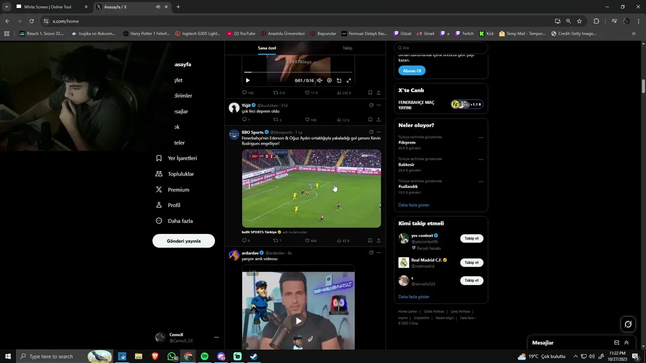Open options for #deprem trend
646x363 pixels.
(x=480, y=138)
